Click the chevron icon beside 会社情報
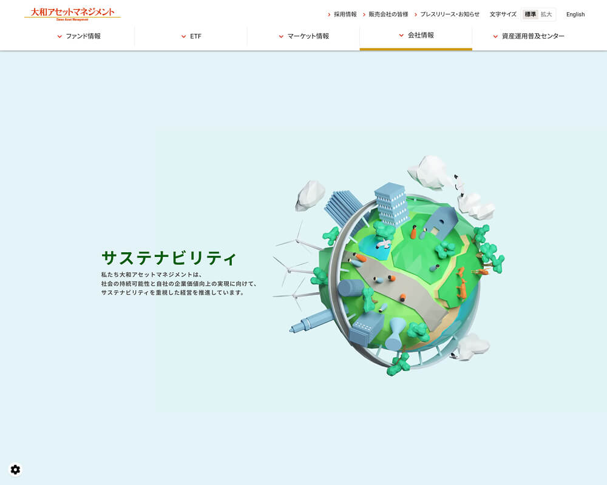The image size is (607, 485). click(401, 35)
